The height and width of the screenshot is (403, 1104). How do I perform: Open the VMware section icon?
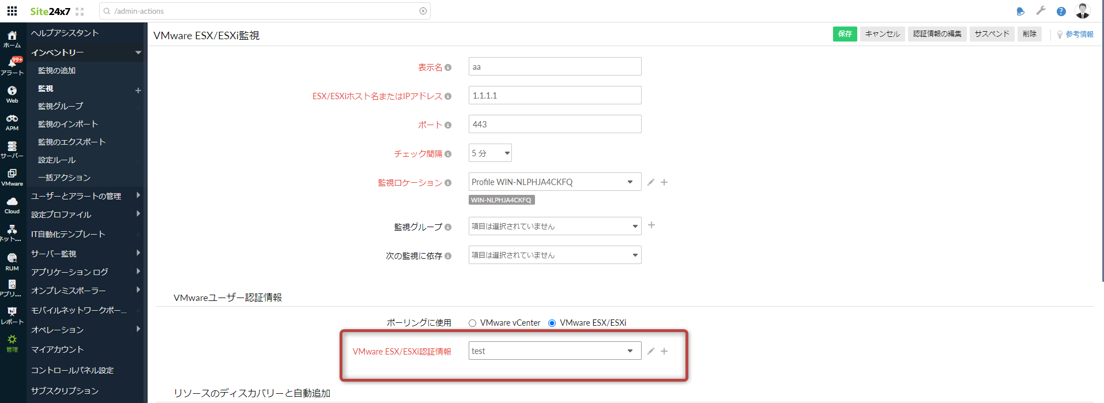12,178
